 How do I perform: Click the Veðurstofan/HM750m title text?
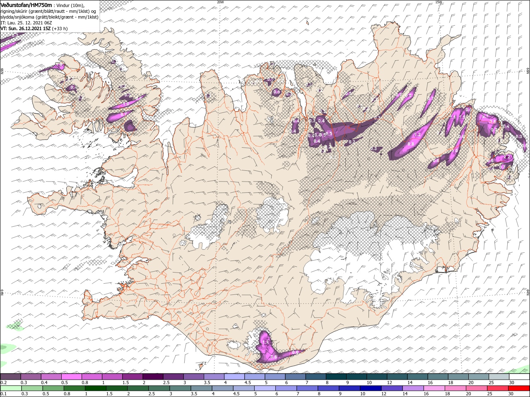(x=26, y=5)
